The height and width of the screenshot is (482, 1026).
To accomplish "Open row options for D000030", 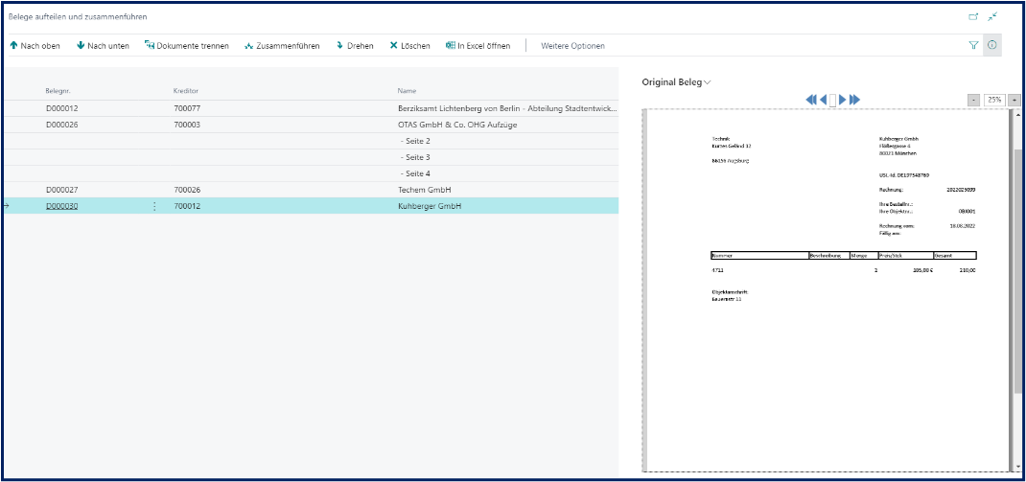I will pos(154,206).
